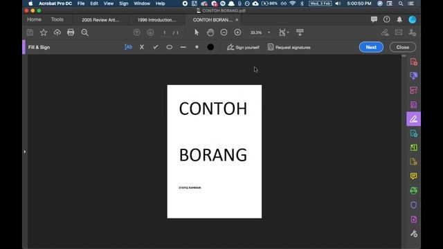Open the comments speech bubble icon
The image size is (443, 249).
(x=374, y=19)
